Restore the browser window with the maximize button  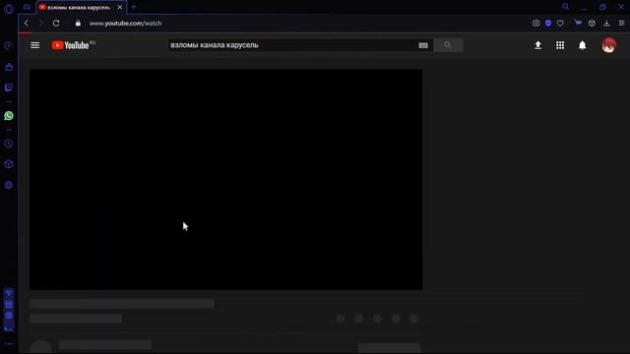[602, 7]
